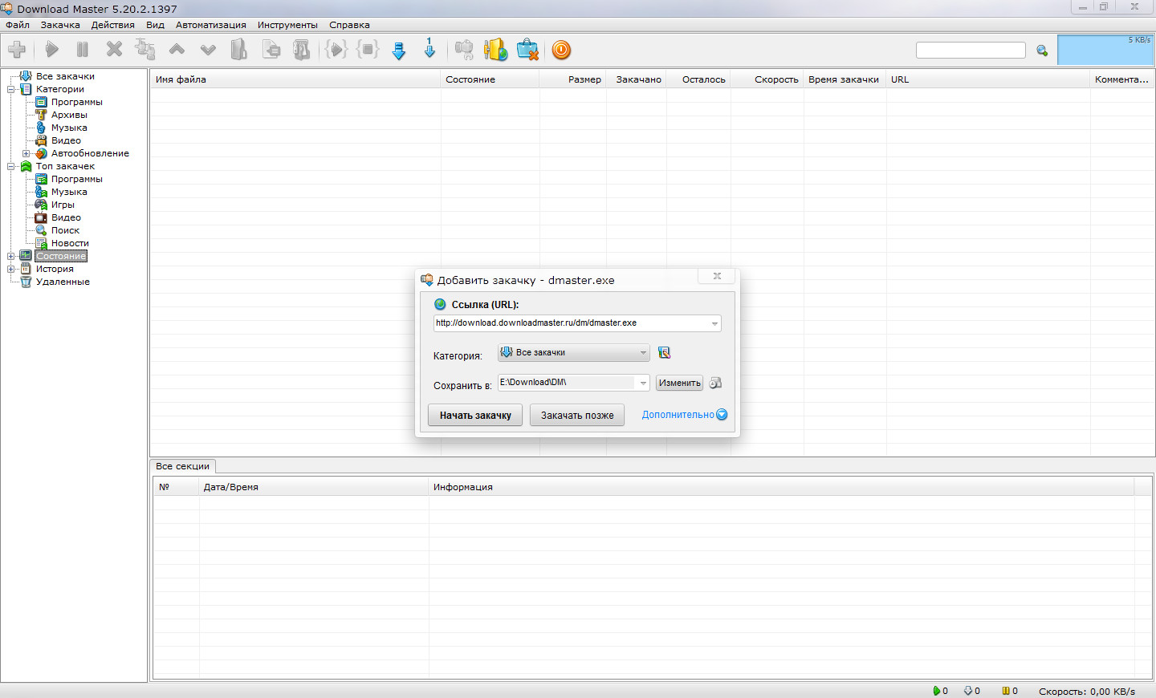
Task: Click the Изменить button
Action: tap(679, 383)
